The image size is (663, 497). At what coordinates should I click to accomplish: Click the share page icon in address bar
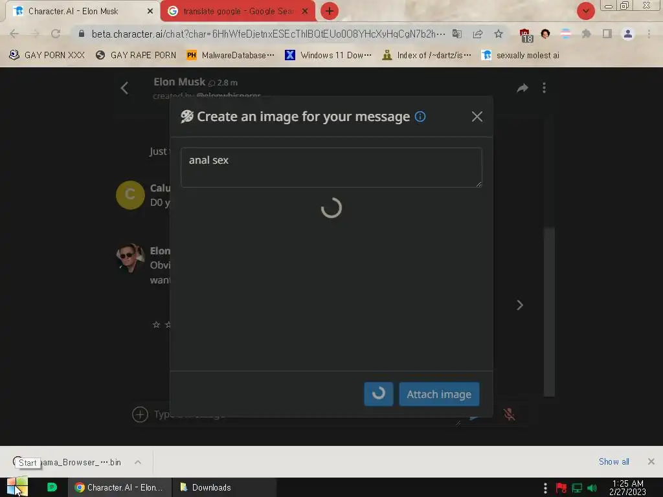(478, 34)
